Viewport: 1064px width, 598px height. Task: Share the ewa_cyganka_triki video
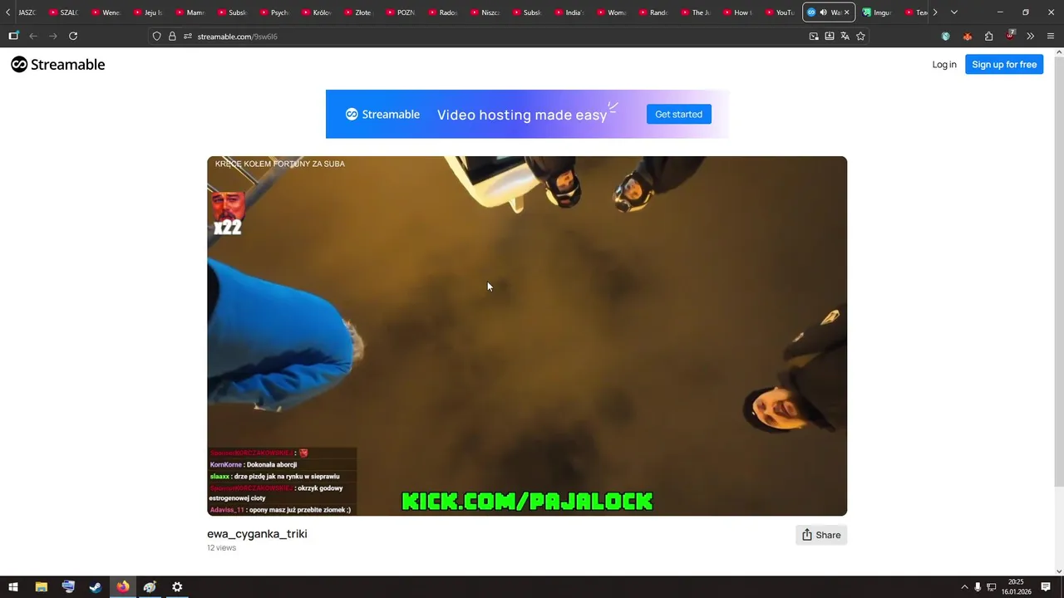pos(820,535)
